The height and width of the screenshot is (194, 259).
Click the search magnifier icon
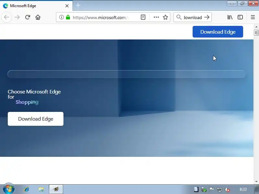click(179, 17)
